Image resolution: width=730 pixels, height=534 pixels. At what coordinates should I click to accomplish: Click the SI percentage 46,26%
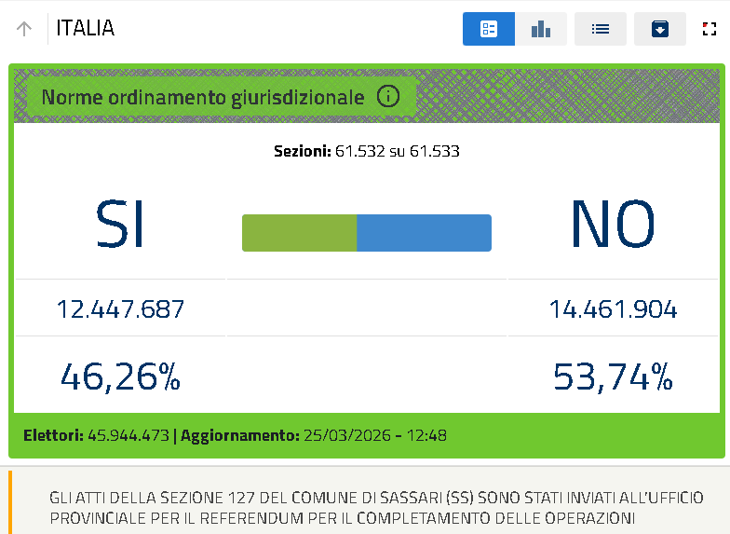[120, 377]
